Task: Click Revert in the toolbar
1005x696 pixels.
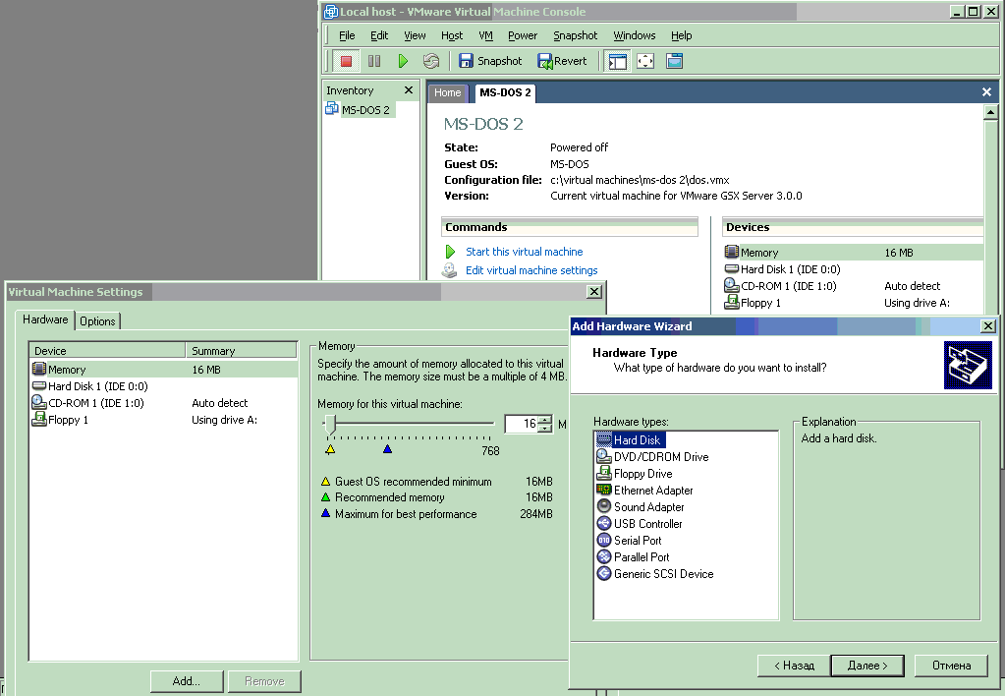Action: pos(562,61)
